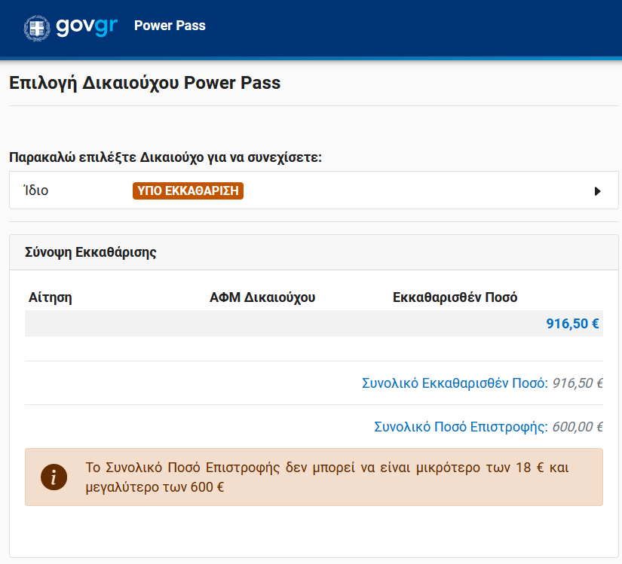Image resolution: width=622 pixels, height=564 pixels.
Task: Expand the Ίδιο beneficiary row arrow
Action: click(x=597, y=191)
